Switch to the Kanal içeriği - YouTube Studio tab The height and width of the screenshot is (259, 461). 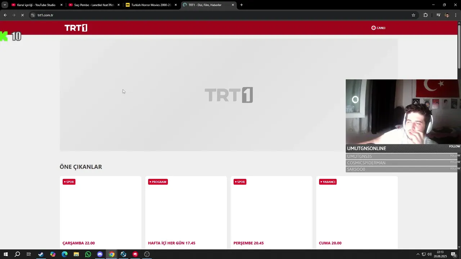pyautogui.click(x=37, y=5)
